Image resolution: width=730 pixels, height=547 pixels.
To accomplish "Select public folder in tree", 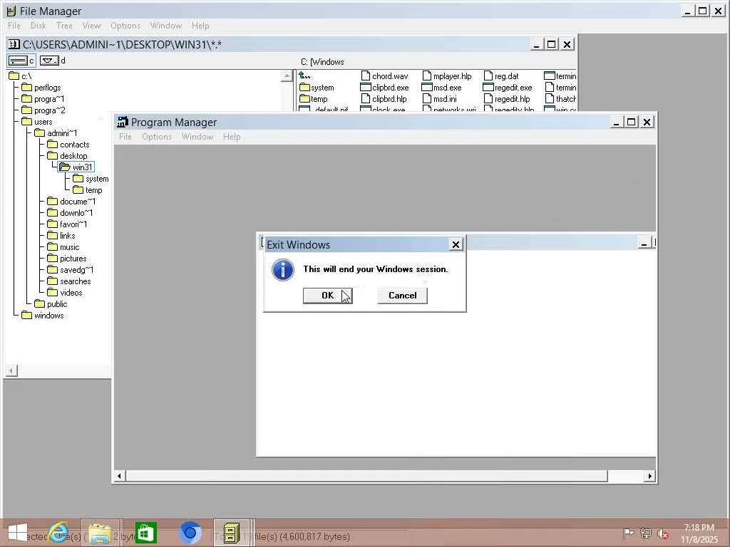I will click(51, 303).
